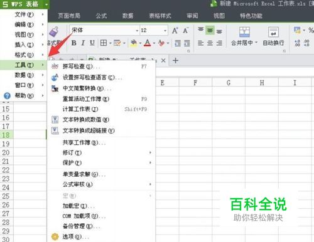The height and width of the screenshot is (242, 314).
Task: Toggle Bold formatting
Action: (x=73, y=43)
